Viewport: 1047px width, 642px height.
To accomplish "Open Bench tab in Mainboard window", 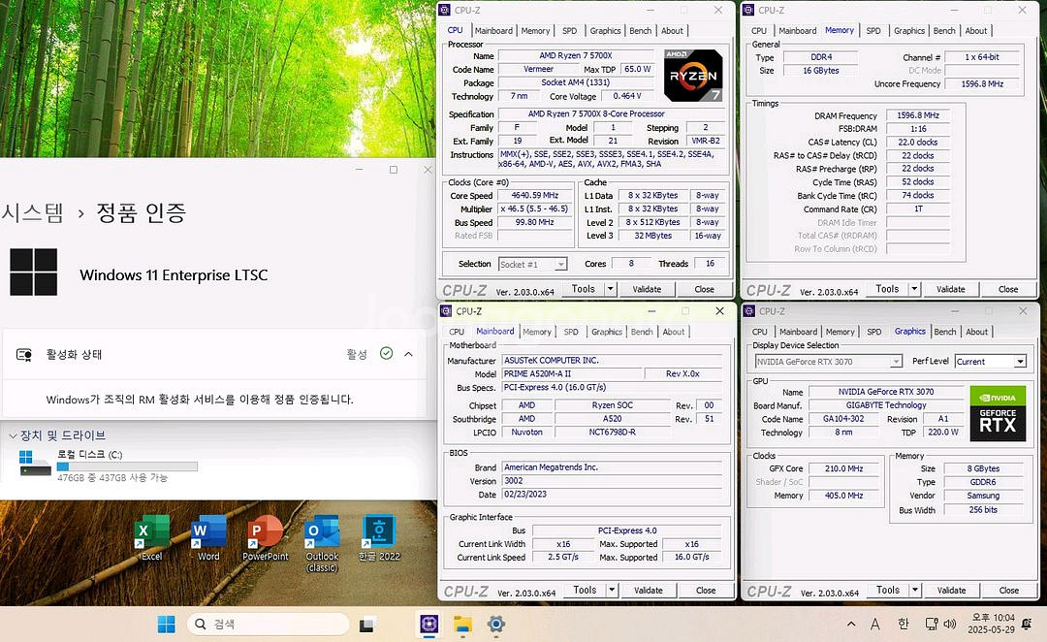I will (x=642, y=332).
